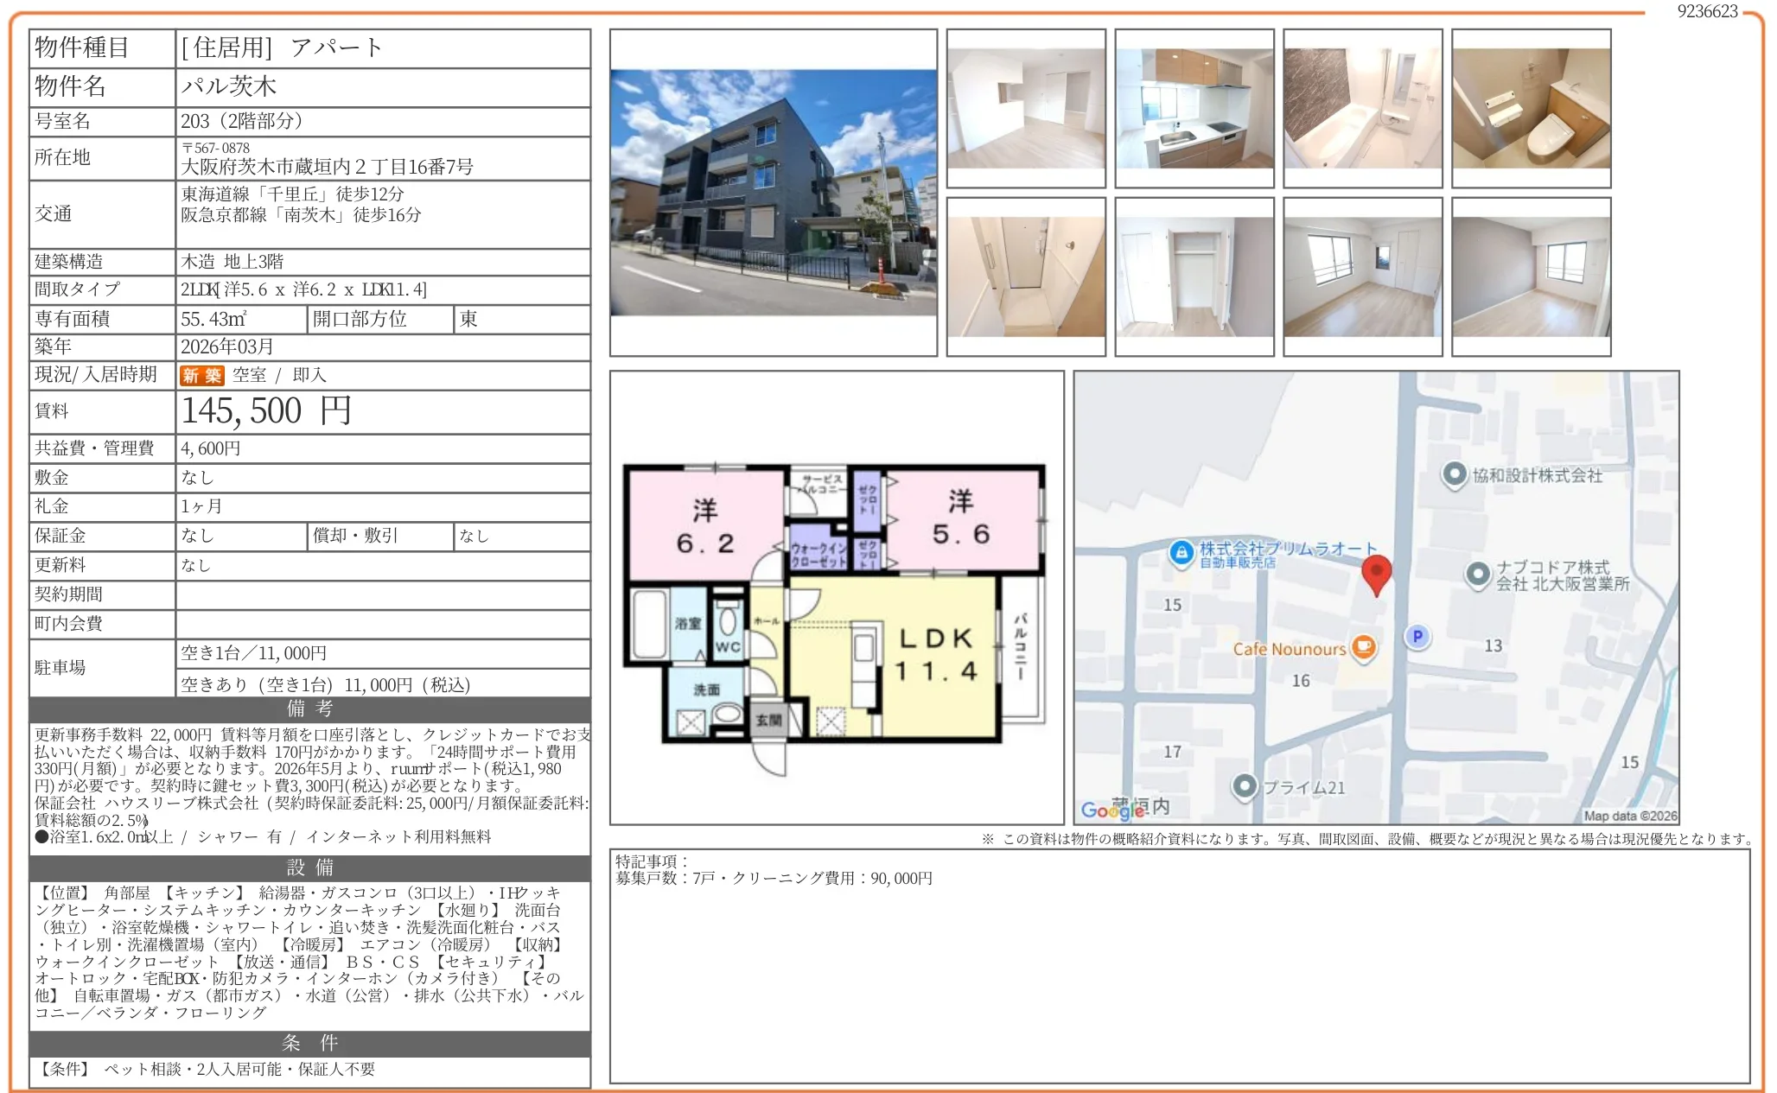Click the Google logo on the map
The height and width of the screenshot is (1093, 1777).
pos(1112,810)
